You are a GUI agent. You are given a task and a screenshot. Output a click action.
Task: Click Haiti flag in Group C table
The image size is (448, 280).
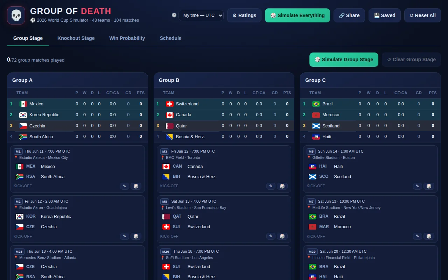point(316,136)
